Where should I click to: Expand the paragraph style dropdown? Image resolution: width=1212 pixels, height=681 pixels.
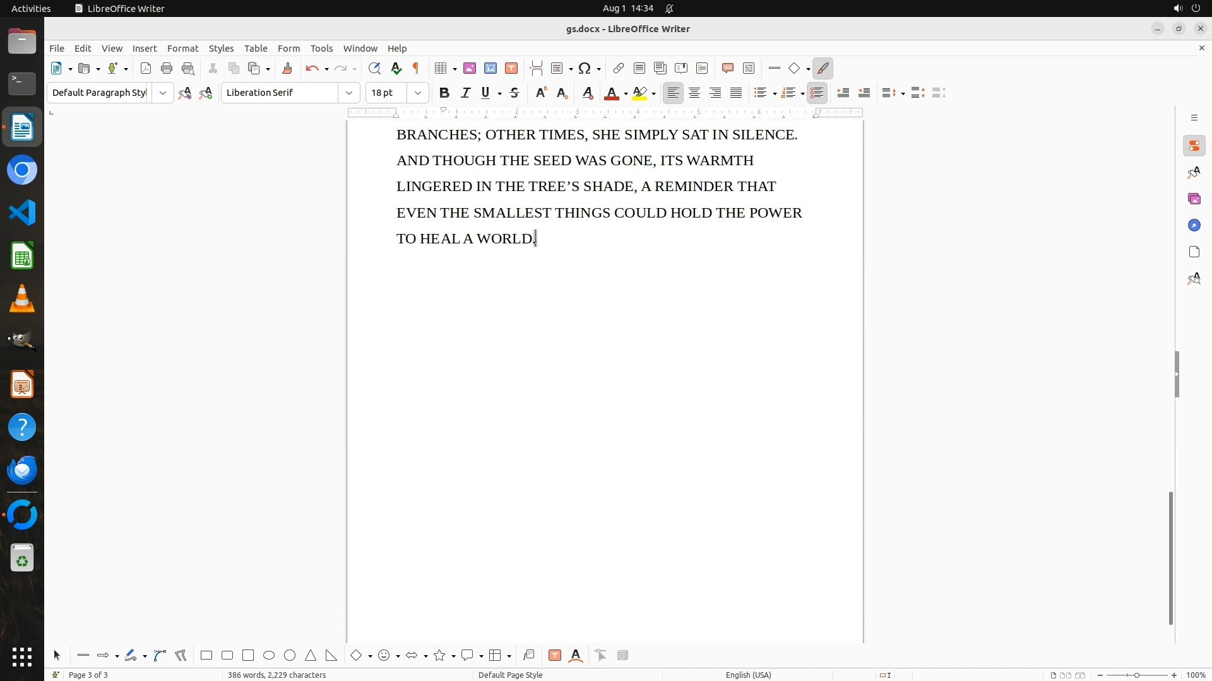click(x=162, y=93)
